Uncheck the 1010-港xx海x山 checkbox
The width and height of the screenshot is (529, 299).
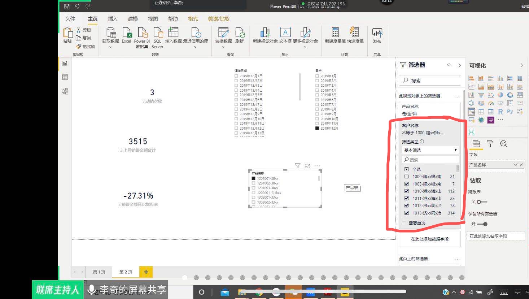[407, 191]
